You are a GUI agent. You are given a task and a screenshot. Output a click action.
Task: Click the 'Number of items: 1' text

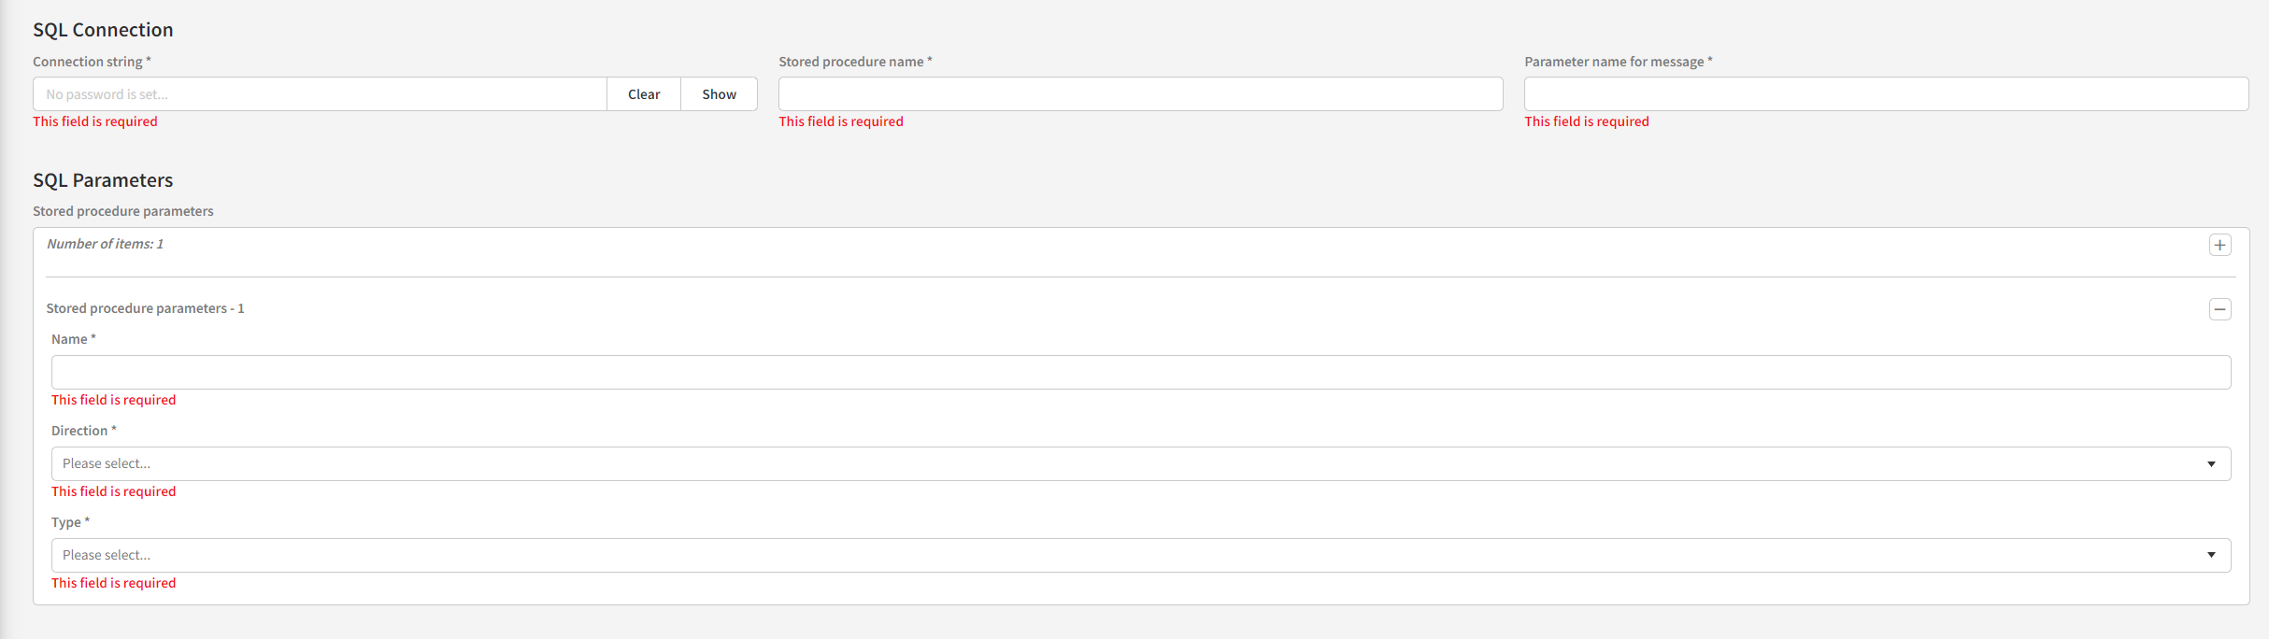[x=105, y=244]
